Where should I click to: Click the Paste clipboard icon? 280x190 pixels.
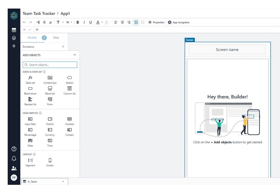pos(44,22)
